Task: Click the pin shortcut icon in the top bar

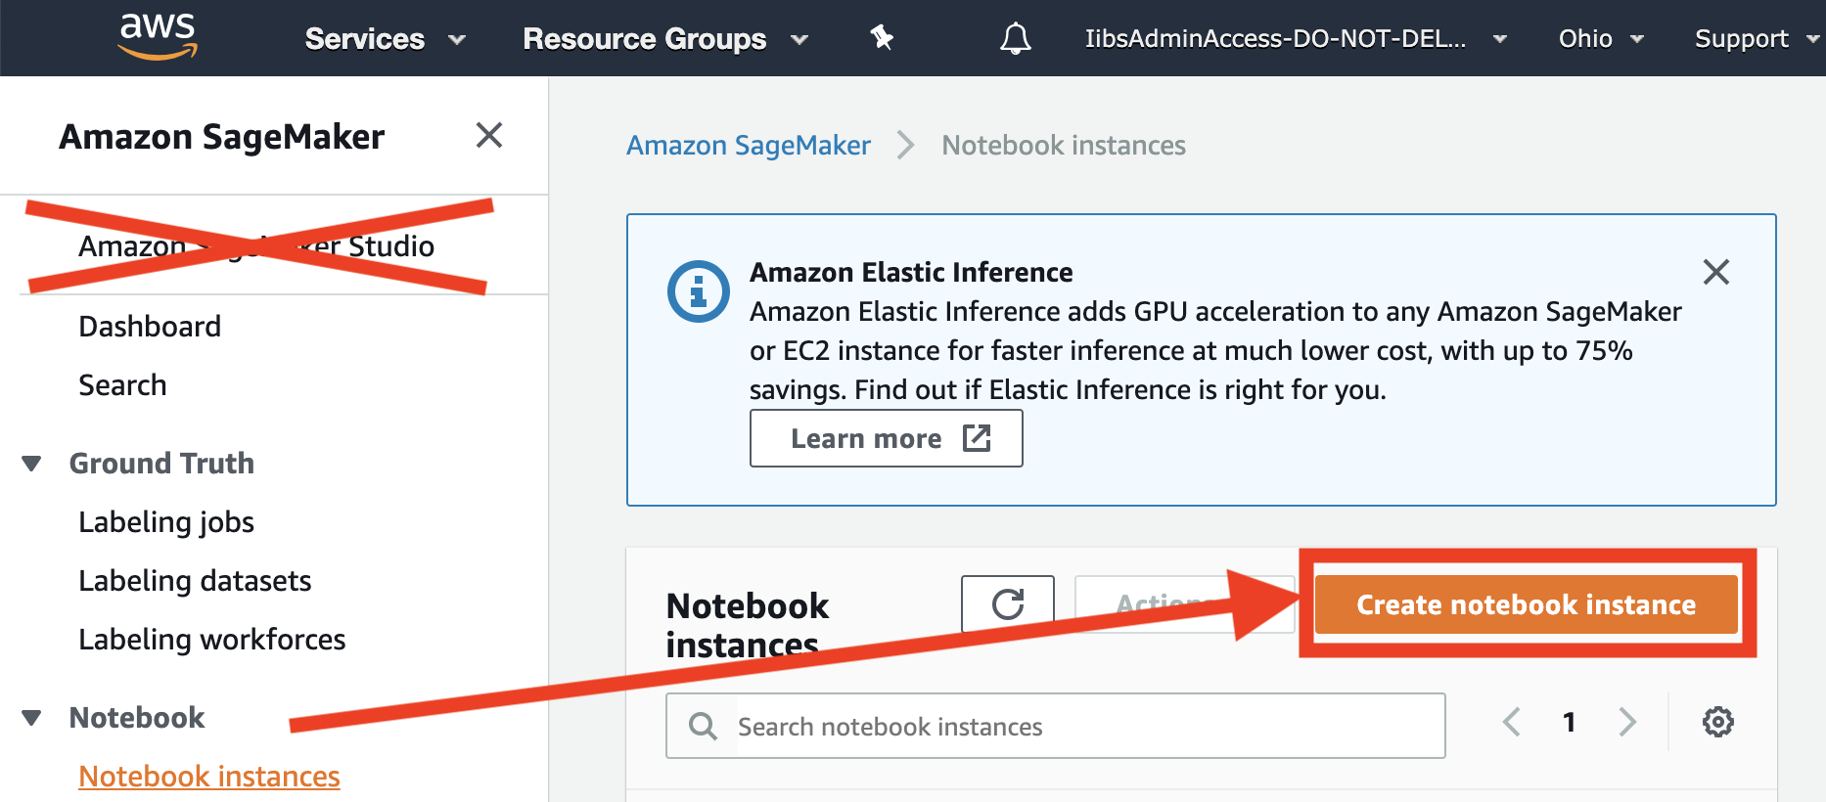Action: 882,38
